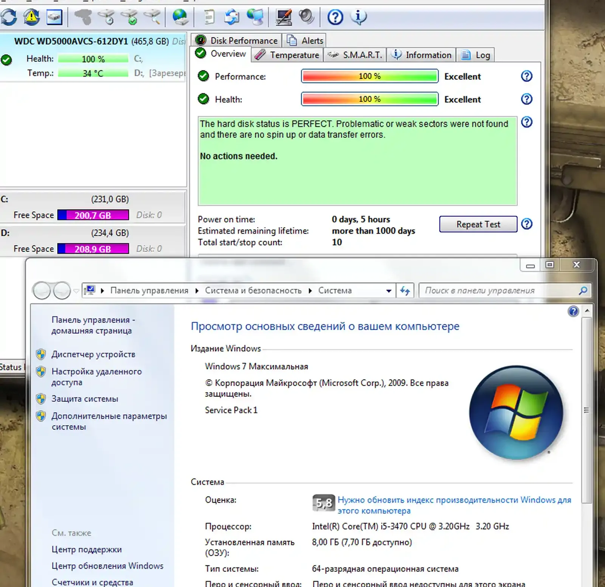Click the report document toolbar icon
The image size is (605, 587).
tap(208, 17)
